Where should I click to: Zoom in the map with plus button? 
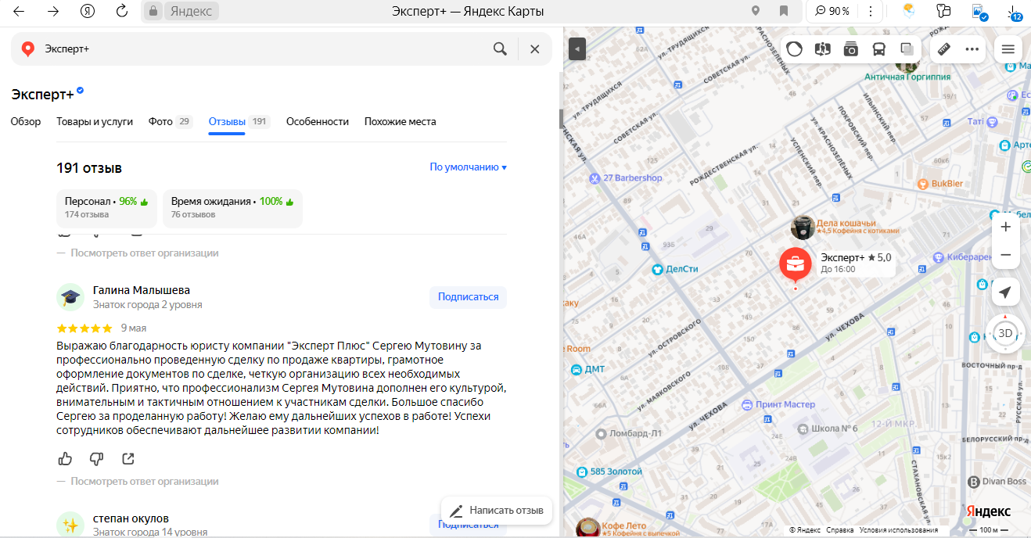point(1005,227)
